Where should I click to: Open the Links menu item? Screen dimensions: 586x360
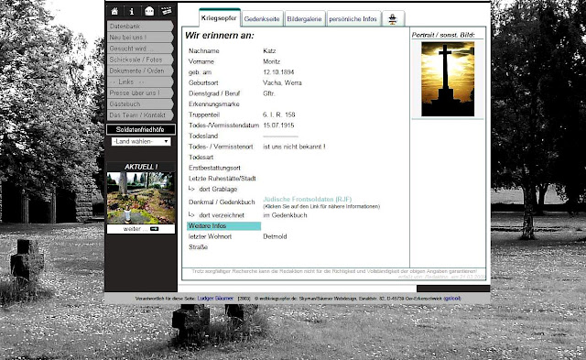point(140,82)
